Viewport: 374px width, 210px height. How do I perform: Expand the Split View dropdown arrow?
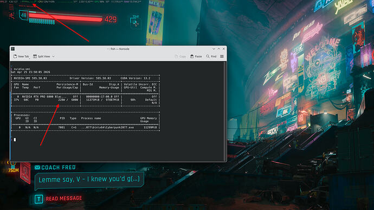[x=54, y=56]
